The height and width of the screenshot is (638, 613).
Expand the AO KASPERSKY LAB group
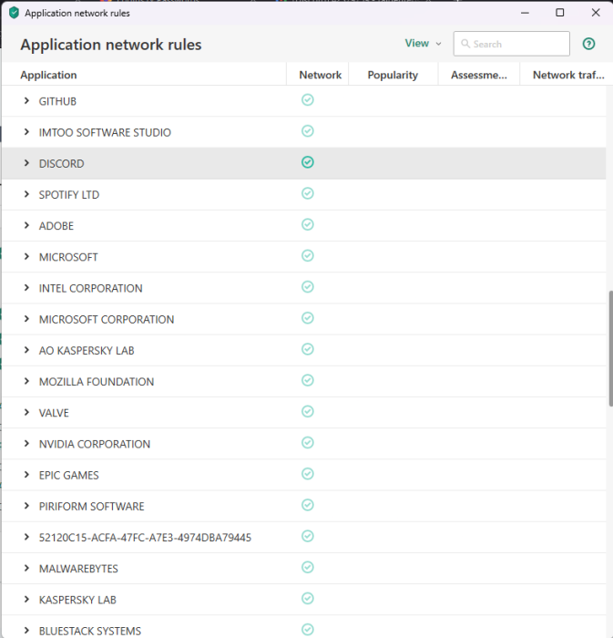[26, 350]
